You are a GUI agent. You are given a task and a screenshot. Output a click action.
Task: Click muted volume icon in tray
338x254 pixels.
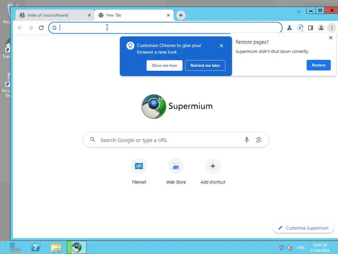(290, 247)
